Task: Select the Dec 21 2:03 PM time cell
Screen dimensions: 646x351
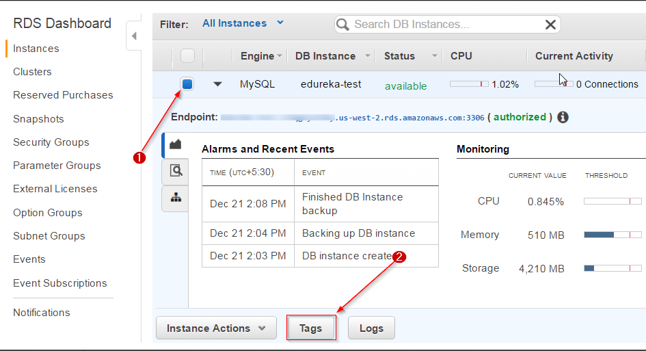Action: click(x=247, y=256)
